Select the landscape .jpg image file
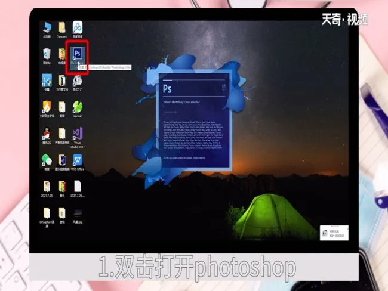The height and width of the screenshot is (291, 388). click(78, 216)
